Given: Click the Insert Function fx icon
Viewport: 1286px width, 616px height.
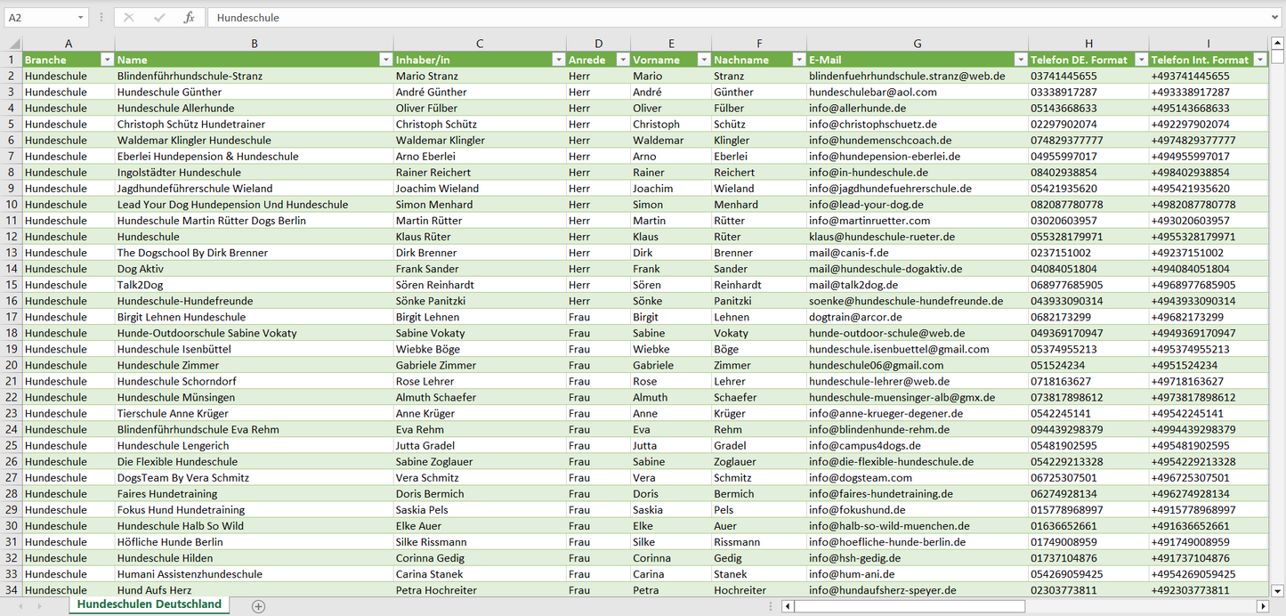Looking at the screenshot, I should (x=189, y=18).
